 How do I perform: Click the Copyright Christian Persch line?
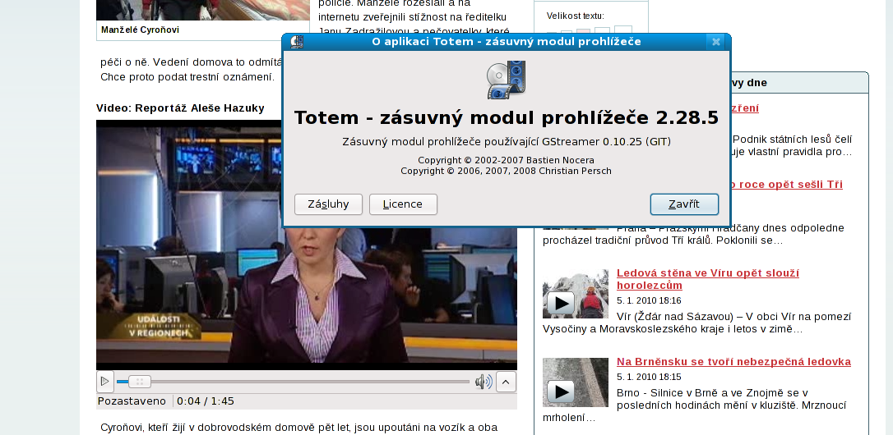tap(507, 171)
